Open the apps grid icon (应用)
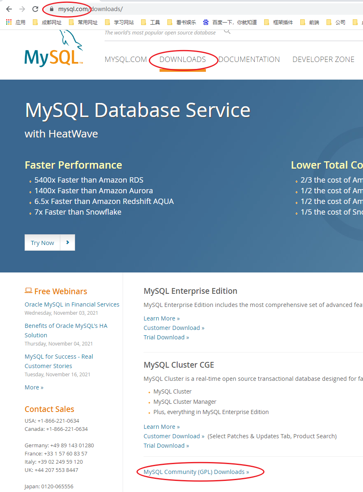 click(x=16, y=22)
